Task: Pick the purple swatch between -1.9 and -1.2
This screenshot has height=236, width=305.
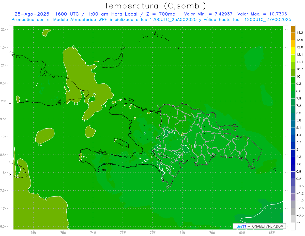Action: tap(293, 197)
